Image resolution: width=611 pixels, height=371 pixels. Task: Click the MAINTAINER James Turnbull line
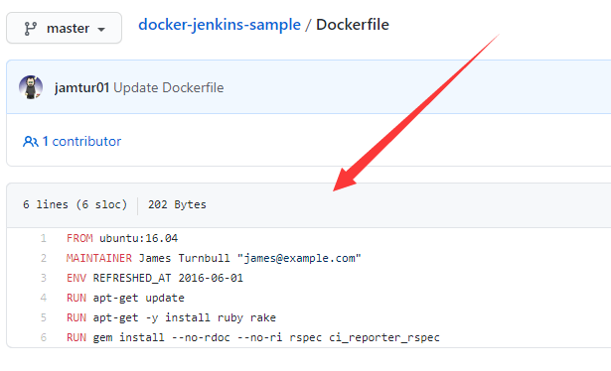[x=214, y=258]
